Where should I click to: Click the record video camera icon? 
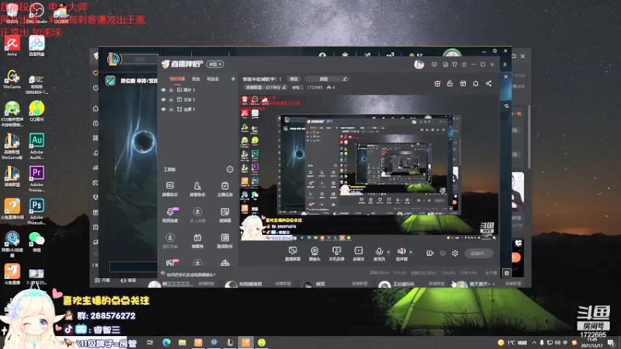coord(430,254)
